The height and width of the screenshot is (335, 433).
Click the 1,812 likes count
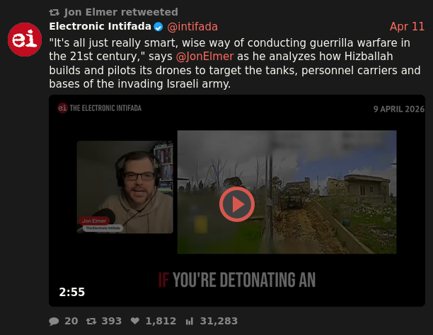pyautogui.click(x=161, y=321)
